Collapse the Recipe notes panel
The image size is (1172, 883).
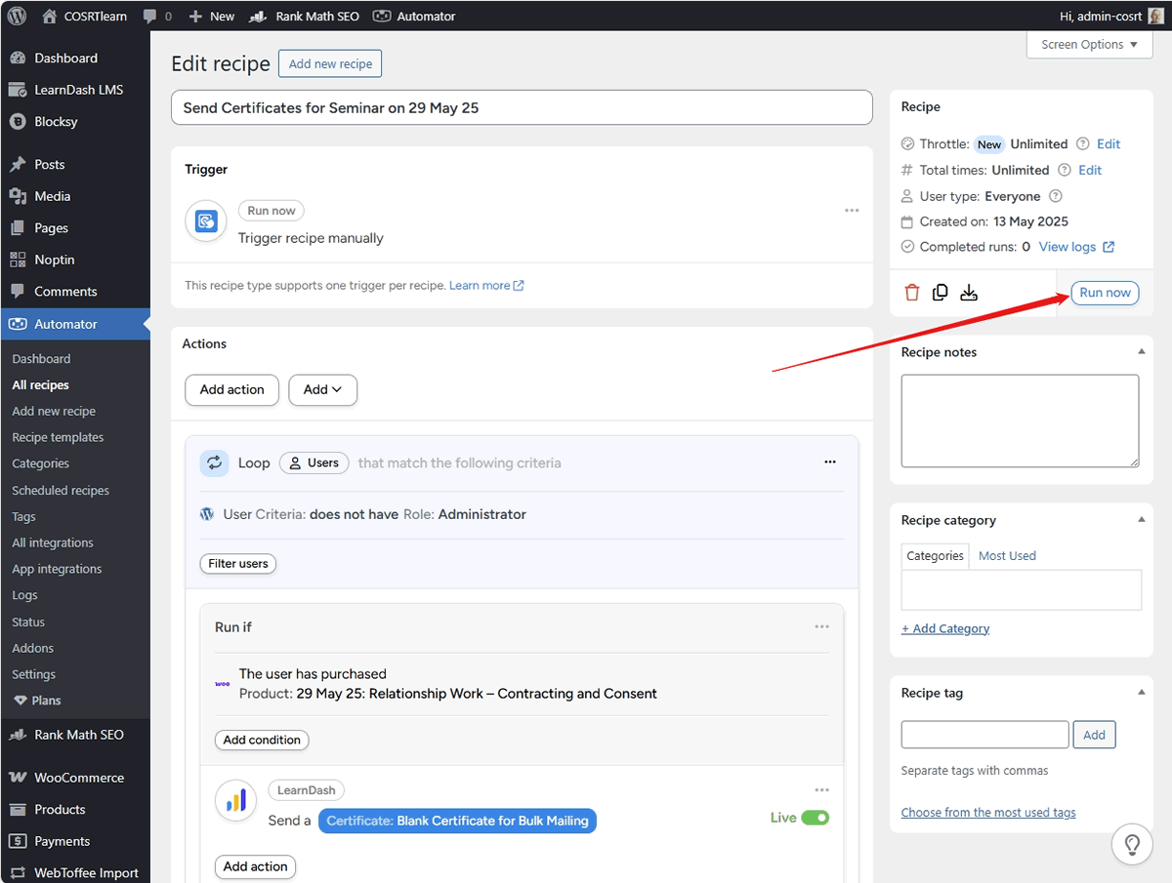(x=1142, y=351)
